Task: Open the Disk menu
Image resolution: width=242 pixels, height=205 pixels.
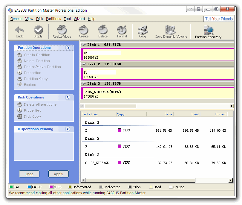Action: coord(39,19)
